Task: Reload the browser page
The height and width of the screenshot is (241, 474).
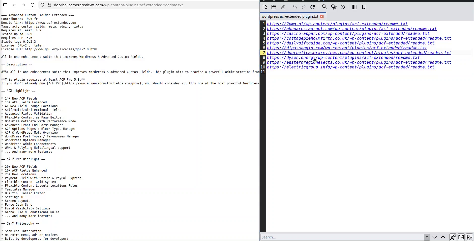Action: [33, 5]
